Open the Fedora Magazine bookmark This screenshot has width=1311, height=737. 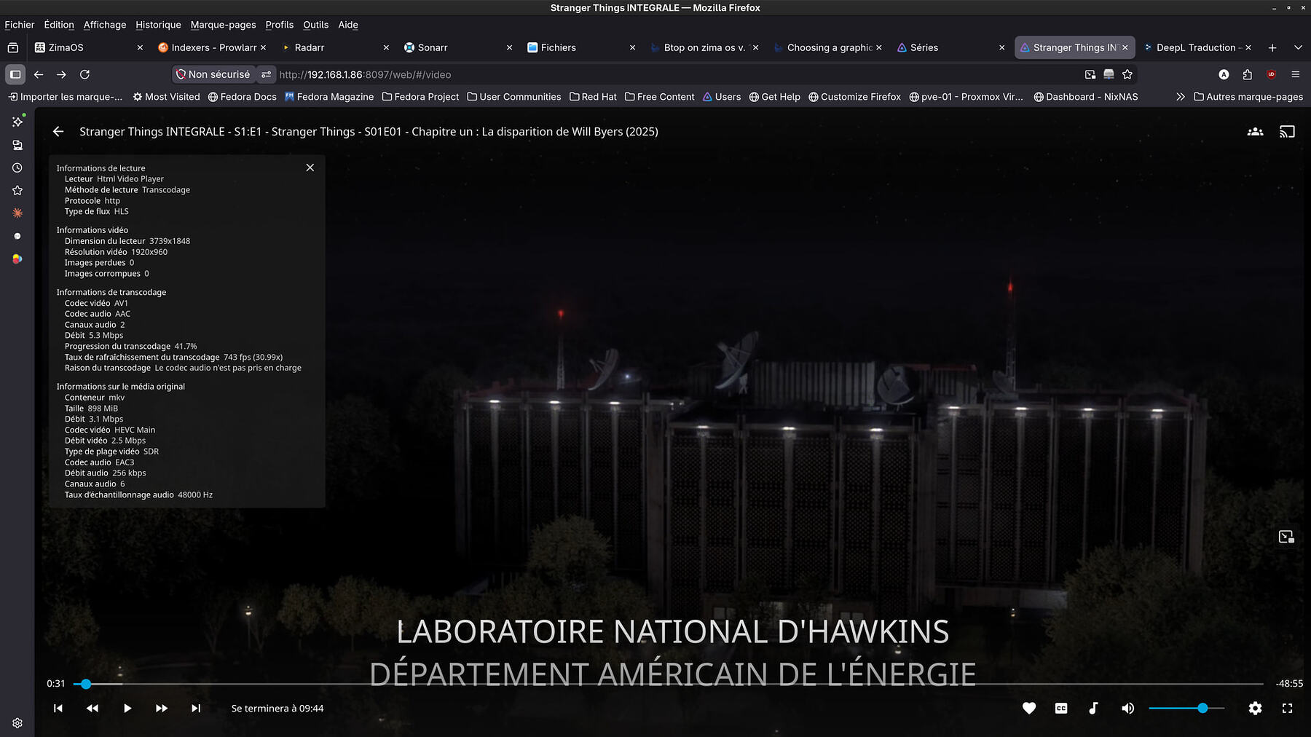329,97
